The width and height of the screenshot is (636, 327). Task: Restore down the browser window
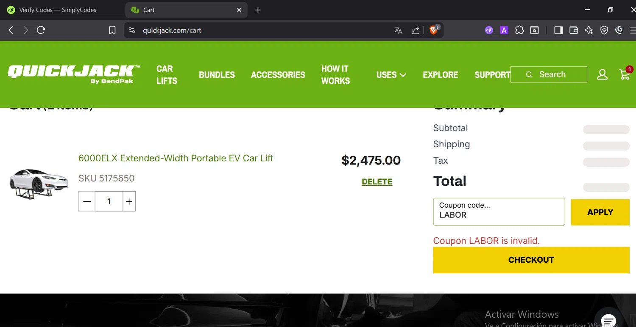611,10
